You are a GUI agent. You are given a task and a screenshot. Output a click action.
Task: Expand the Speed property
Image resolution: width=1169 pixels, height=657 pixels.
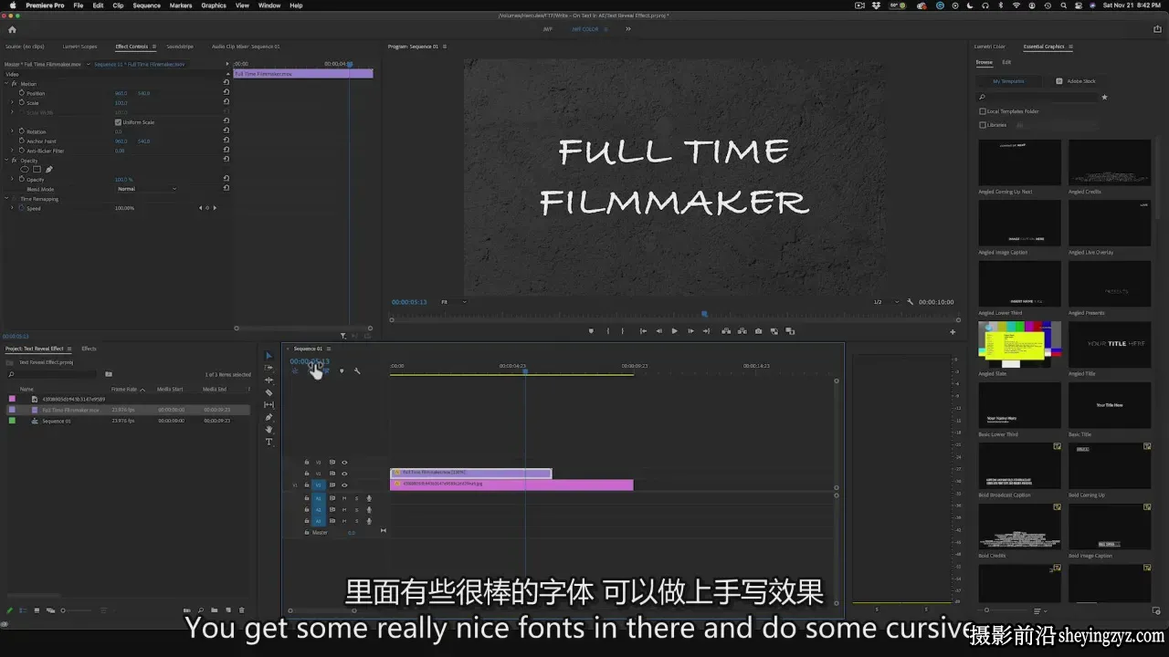[x=12, y=208]
